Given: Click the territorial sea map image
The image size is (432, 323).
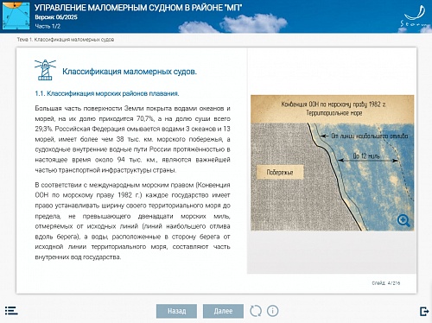Looking at the screenshot, I should point(332,162).
